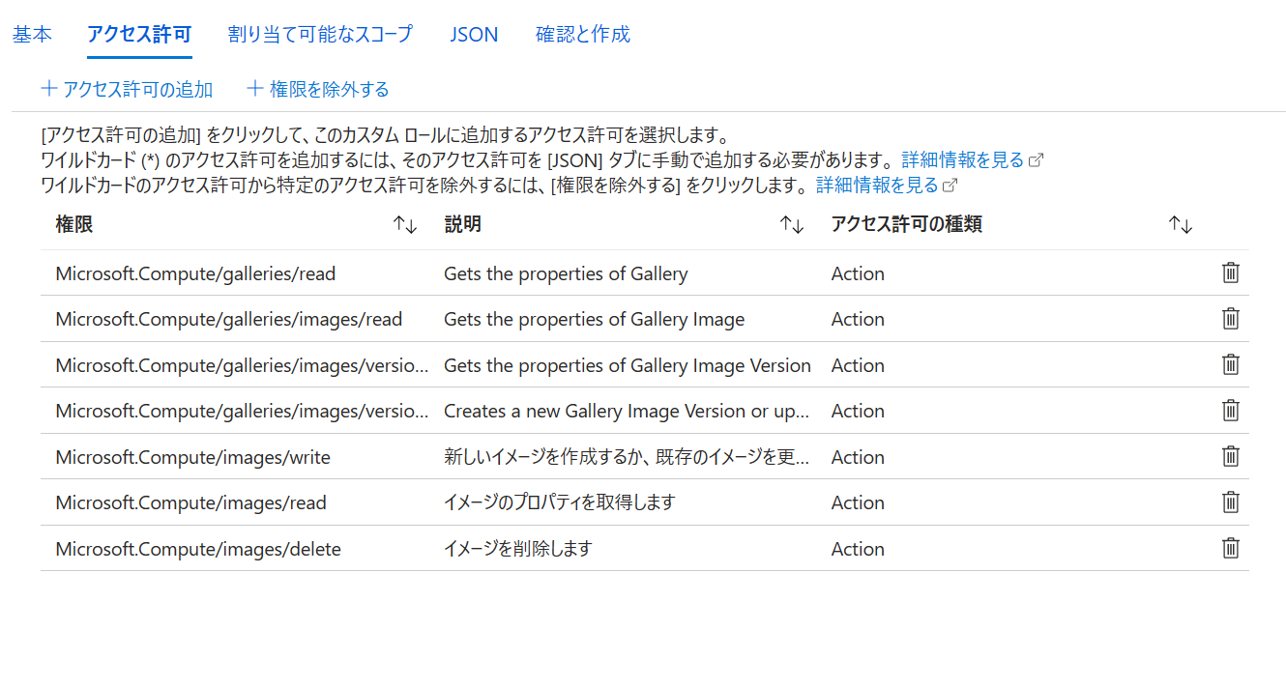Screen dimensions: 1286x688
Task: Switch to the 割り当て可能なスコープ tab
Action: click(320, 35)
